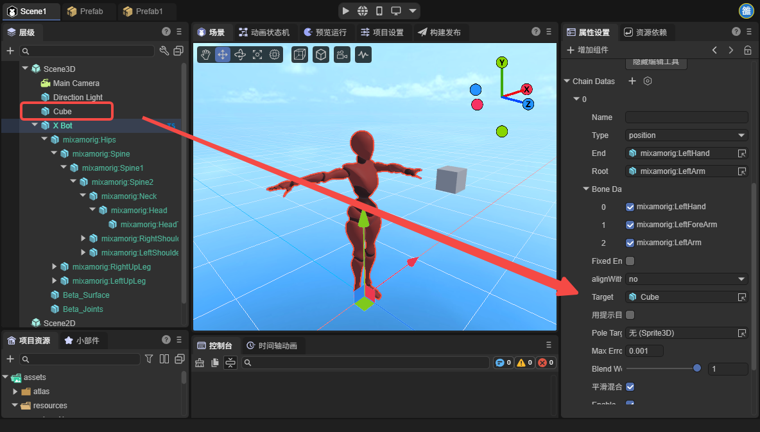Screen dimensions: 760x432
Task: Open the 时间轴动画 tab
Action: point(272,346)
